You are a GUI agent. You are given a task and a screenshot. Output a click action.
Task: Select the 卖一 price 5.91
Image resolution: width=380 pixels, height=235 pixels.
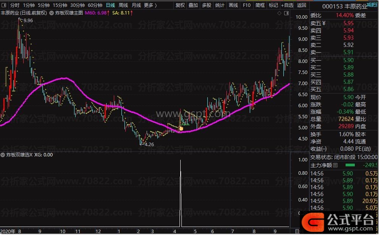349,52
